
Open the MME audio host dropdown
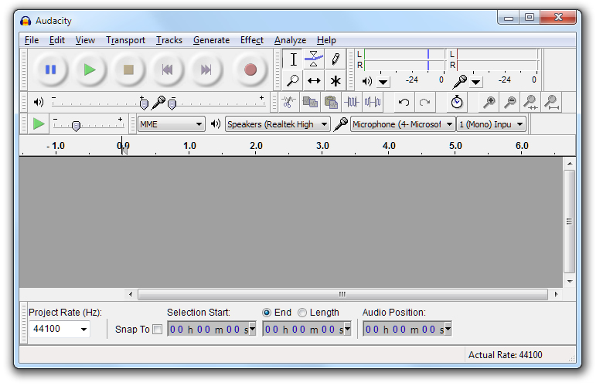point(171,124)
